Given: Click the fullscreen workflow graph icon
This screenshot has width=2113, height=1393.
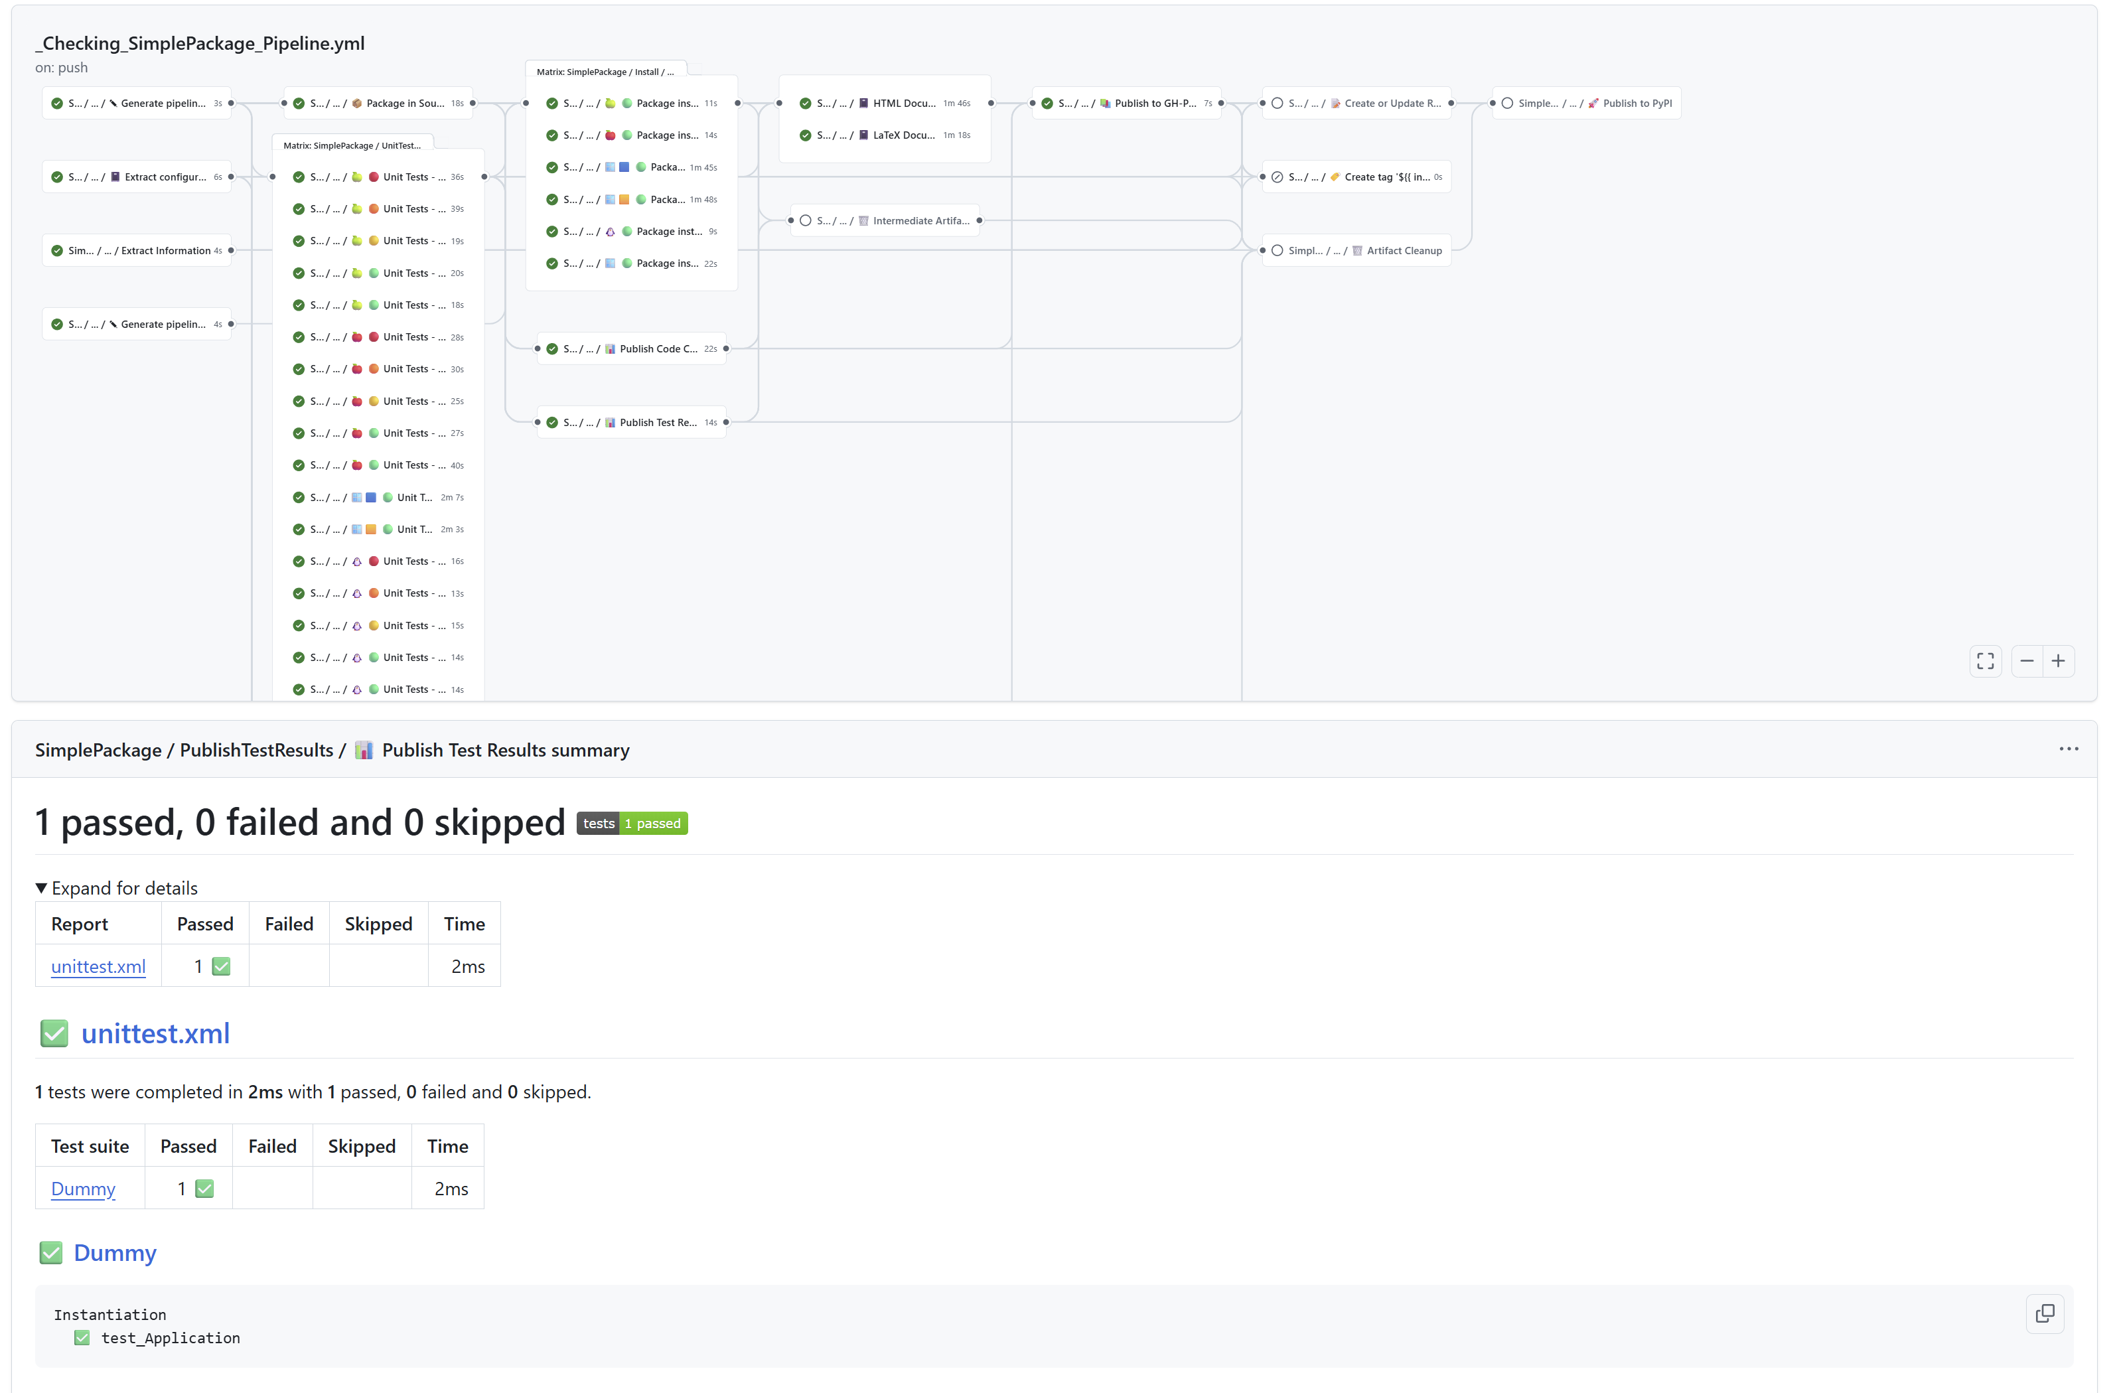Looking at the screenshot, I should pos(1985,661).
